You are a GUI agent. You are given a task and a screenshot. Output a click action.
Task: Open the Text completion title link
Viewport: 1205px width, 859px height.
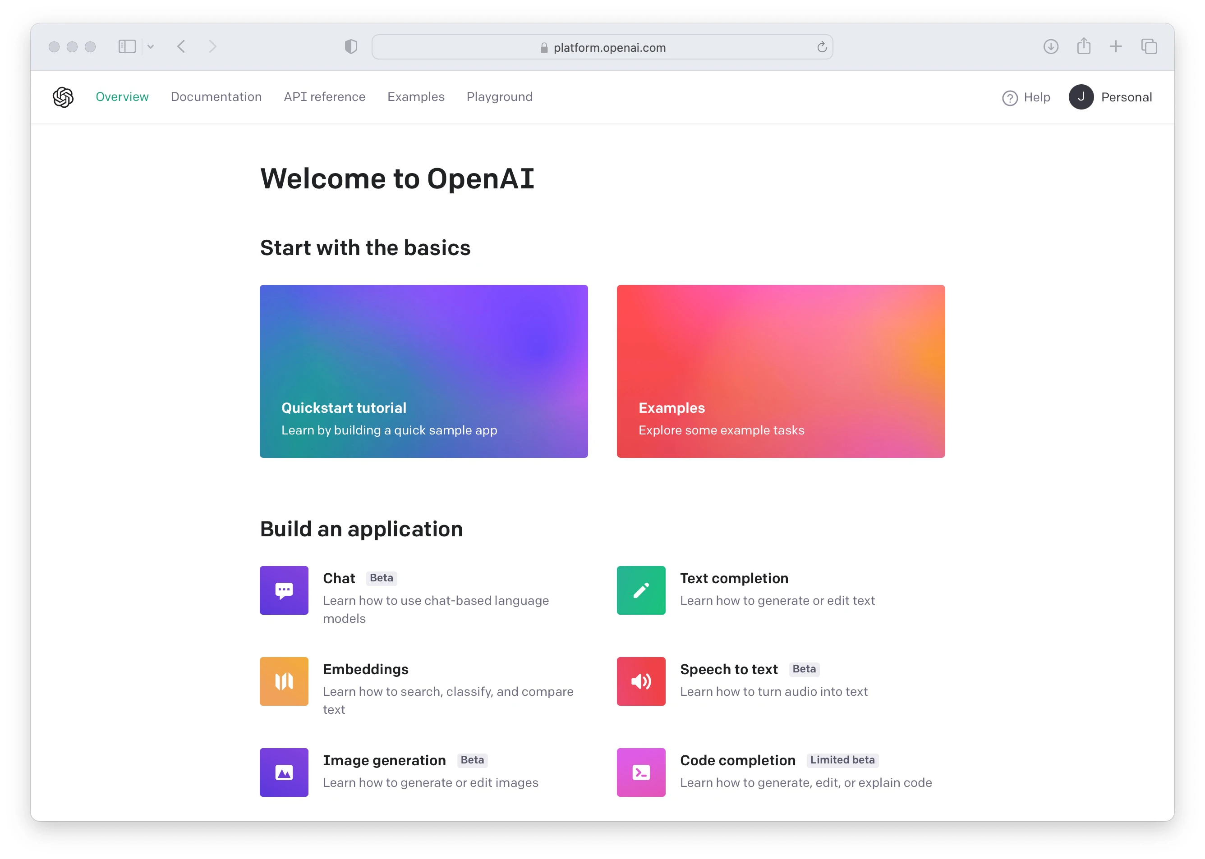coord(734,578)
